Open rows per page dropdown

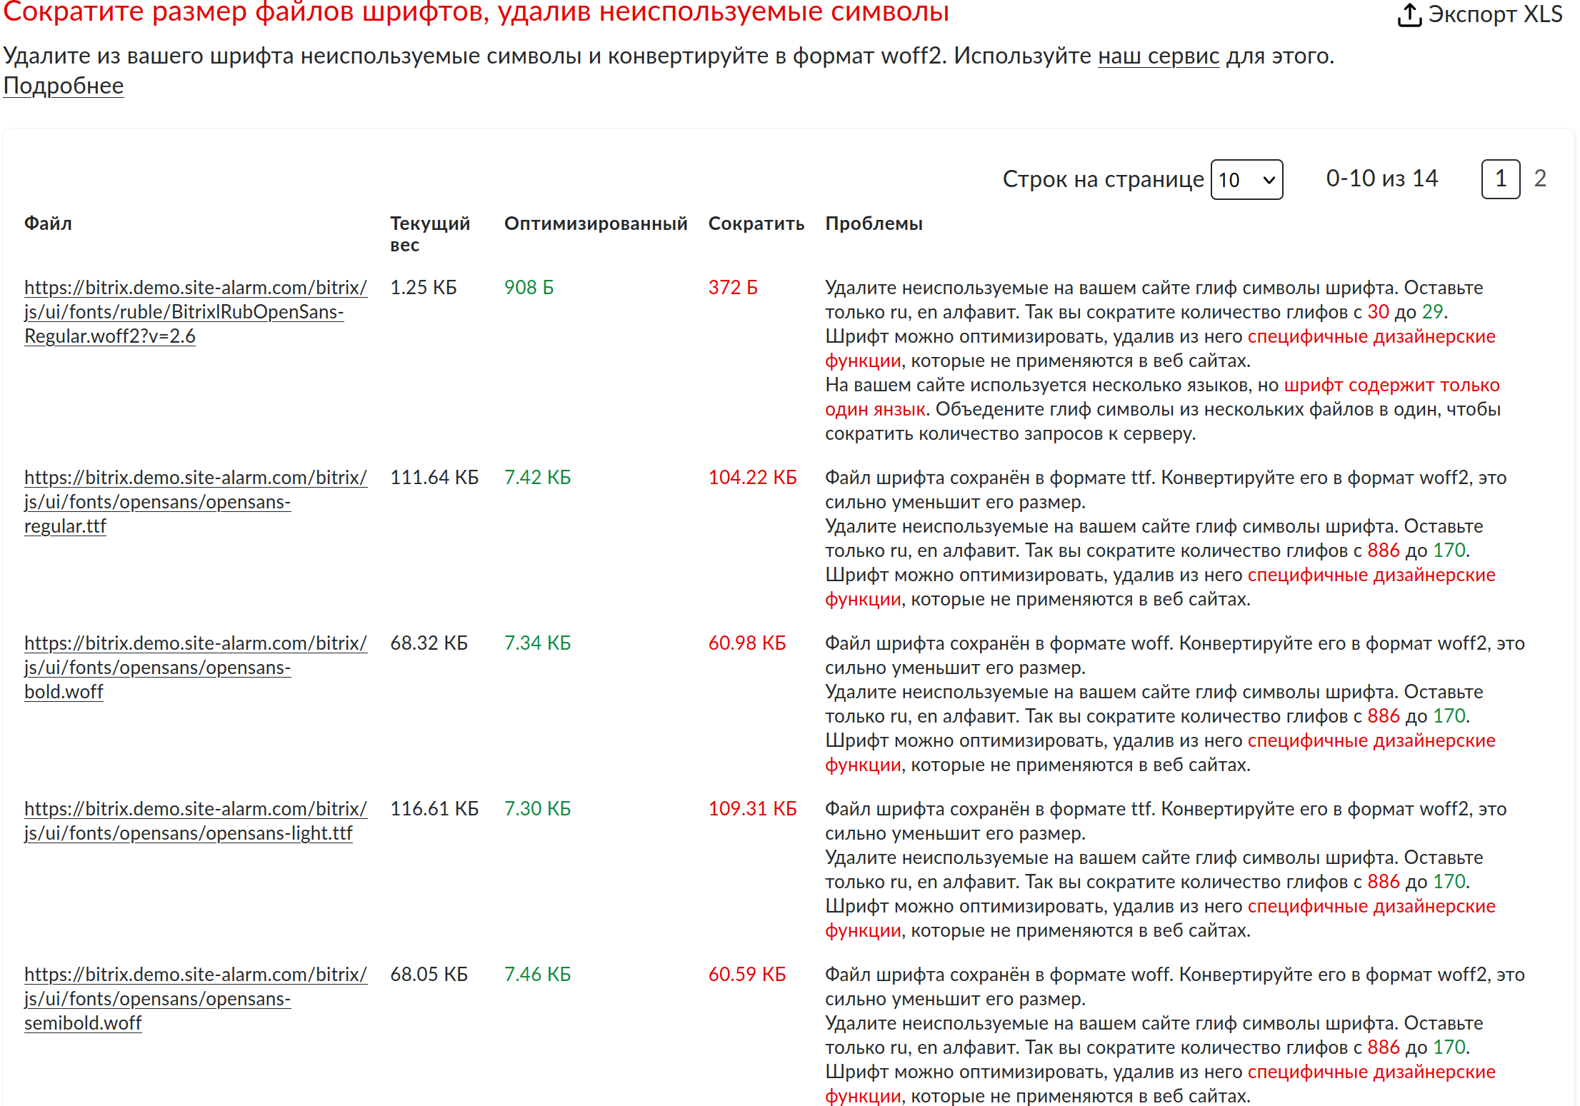[x=1246, y=180]
